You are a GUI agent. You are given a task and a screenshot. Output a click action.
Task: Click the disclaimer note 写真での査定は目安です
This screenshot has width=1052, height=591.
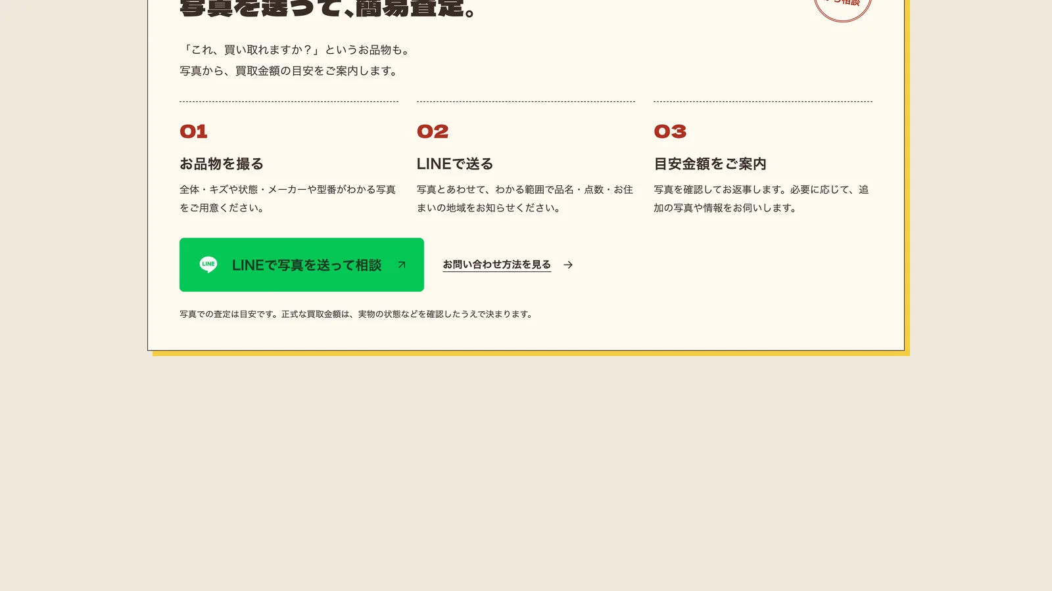coord(357,314)
